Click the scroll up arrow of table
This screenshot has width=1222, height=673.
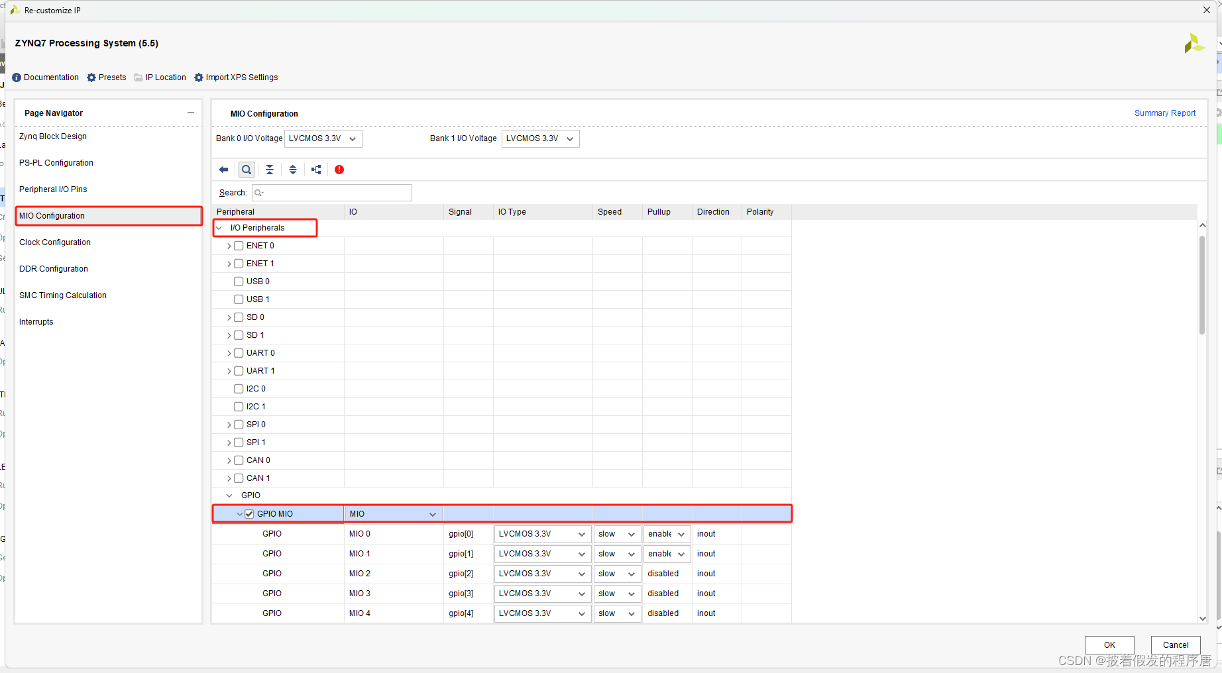(1202, 225)
